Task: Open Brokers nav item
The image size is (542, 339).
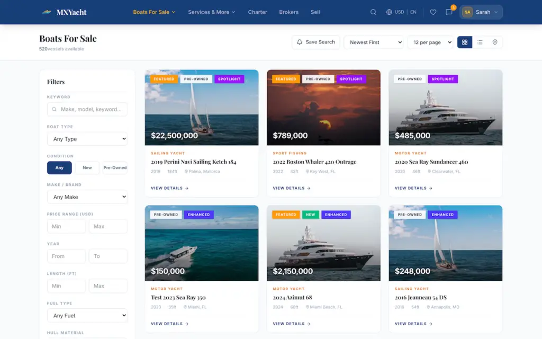Action: click(288, 12)
